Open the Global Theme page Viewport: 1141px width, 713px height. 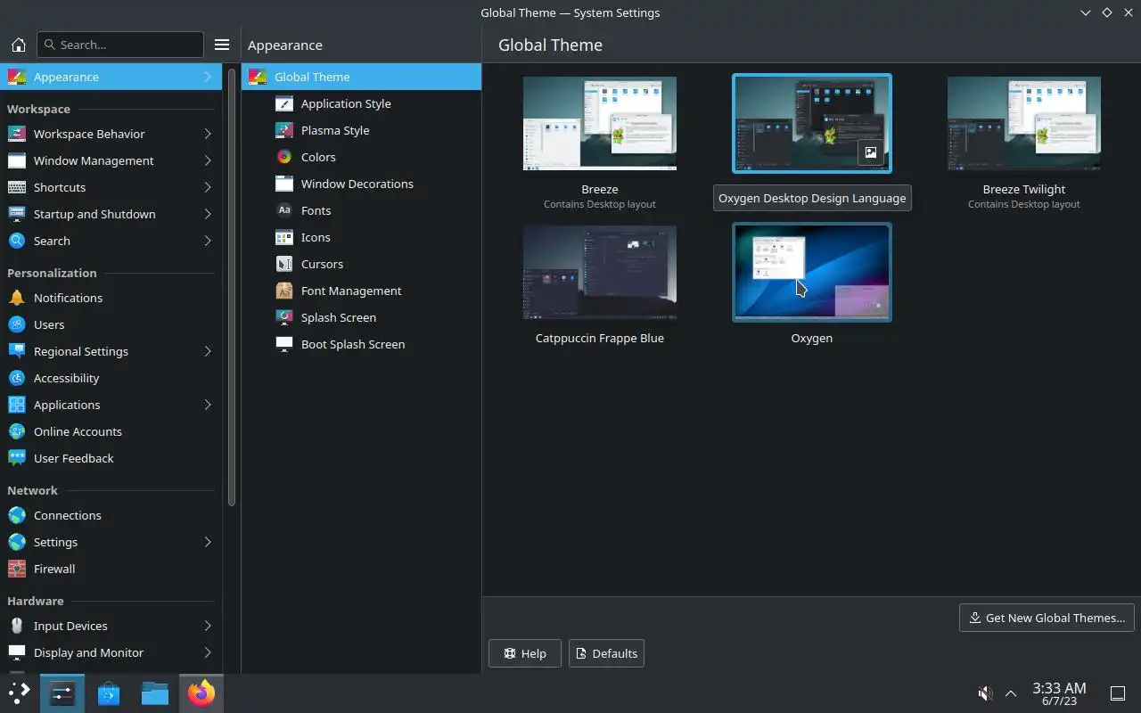[x=361, y=77]
